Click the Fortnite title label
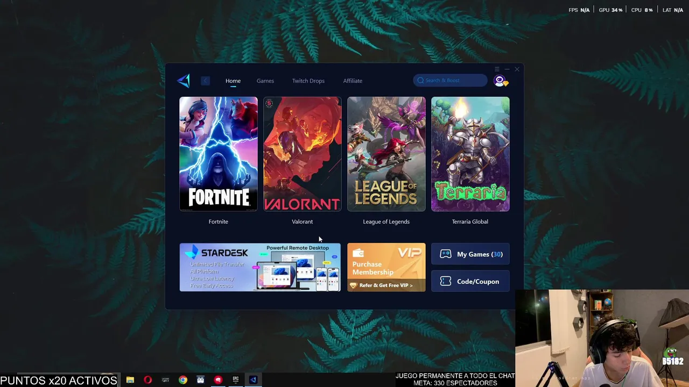This screenshot has height=387, width=689. pyautogui.click(x=219, y=221)
